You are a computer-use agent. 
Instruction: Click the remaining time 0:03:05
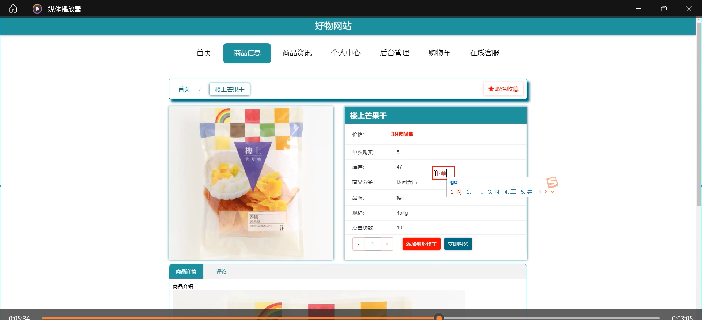682,317
